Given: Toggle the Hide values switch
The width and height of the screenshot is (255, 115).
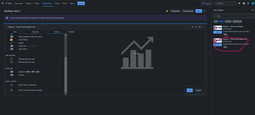Looking at the screenshot, I should (x=11, y=46).
